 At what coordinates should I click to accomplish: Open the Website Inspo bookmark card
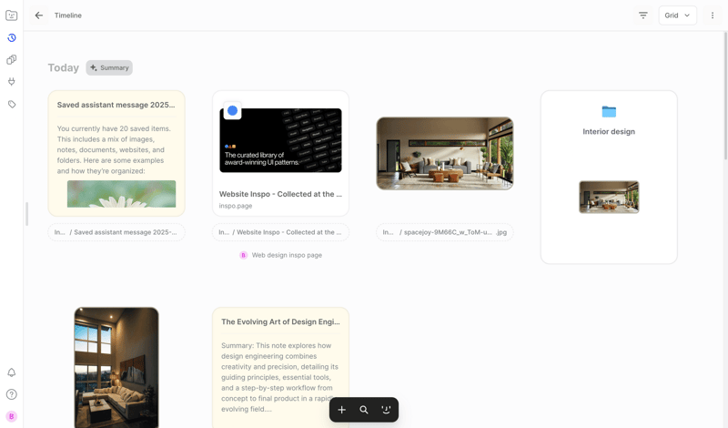tap(280, 153)
